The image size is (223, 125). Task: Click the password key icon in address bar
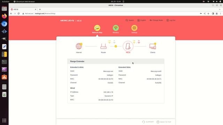click(x=201, y=14)
